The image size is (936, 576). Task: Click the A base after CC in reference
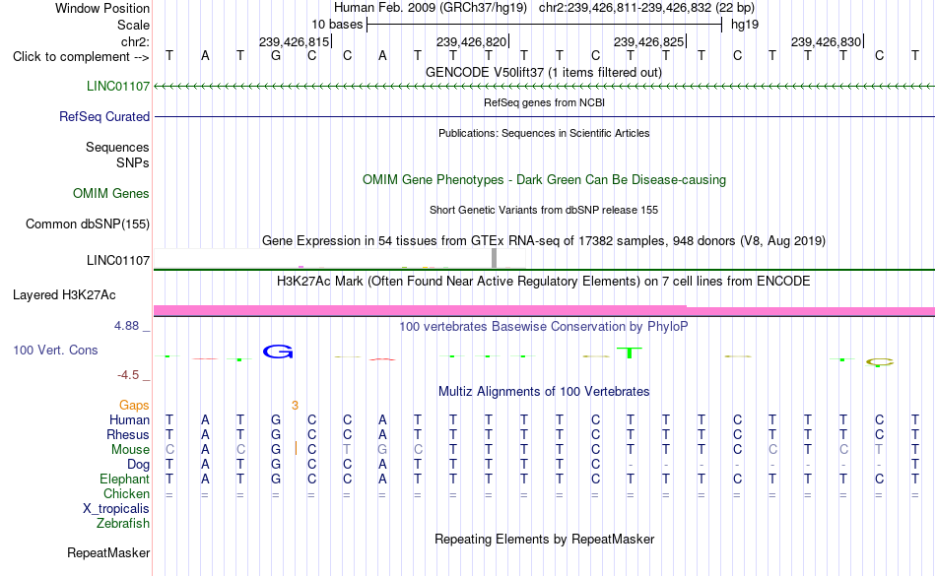(382, 56)
